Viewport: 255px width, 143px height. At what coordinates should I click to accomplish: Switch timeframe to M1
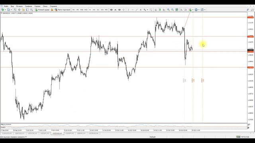pyautogui.click(x=73, y=10)
